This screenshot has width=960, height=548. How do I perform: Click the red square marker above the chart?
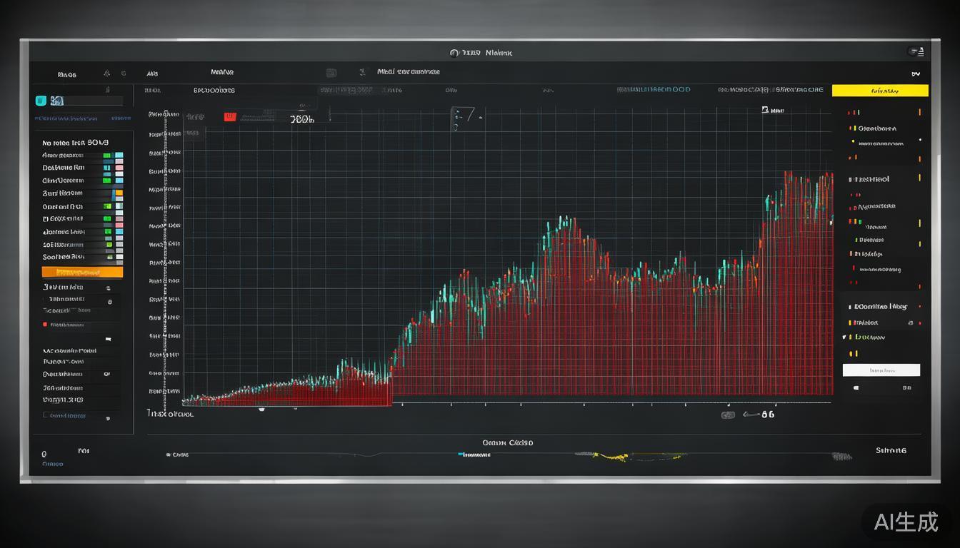(229, 117)
